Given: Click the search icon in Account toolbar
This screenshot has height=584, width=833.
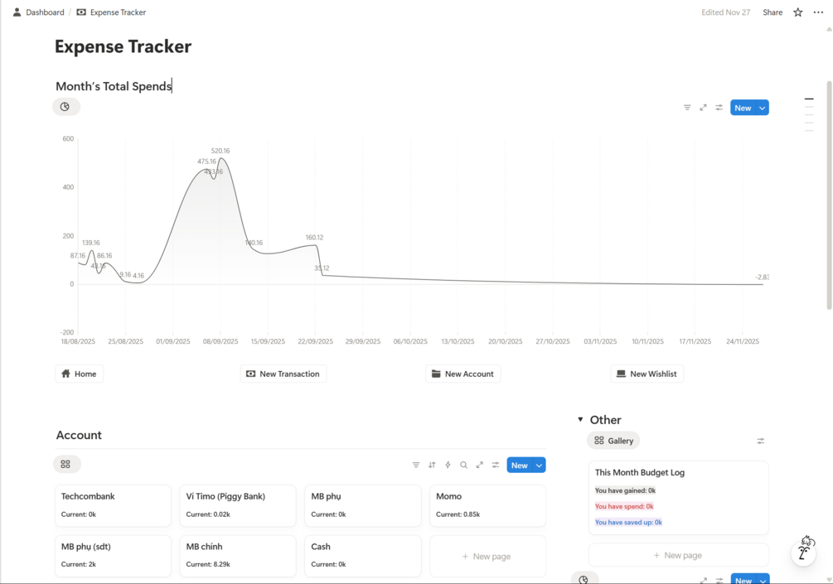Looking at the screenshot, I should [463, 466].
